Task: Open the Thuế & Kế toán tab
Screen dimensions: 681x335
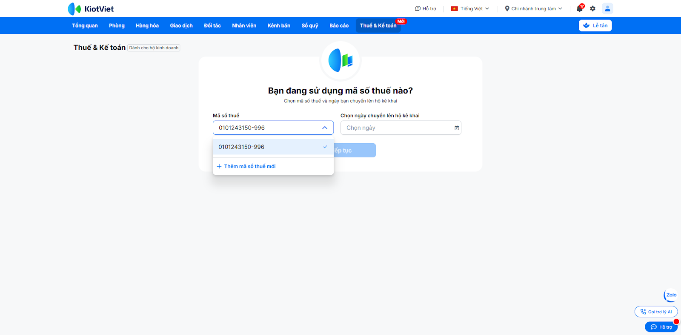Action: point(378,26)
